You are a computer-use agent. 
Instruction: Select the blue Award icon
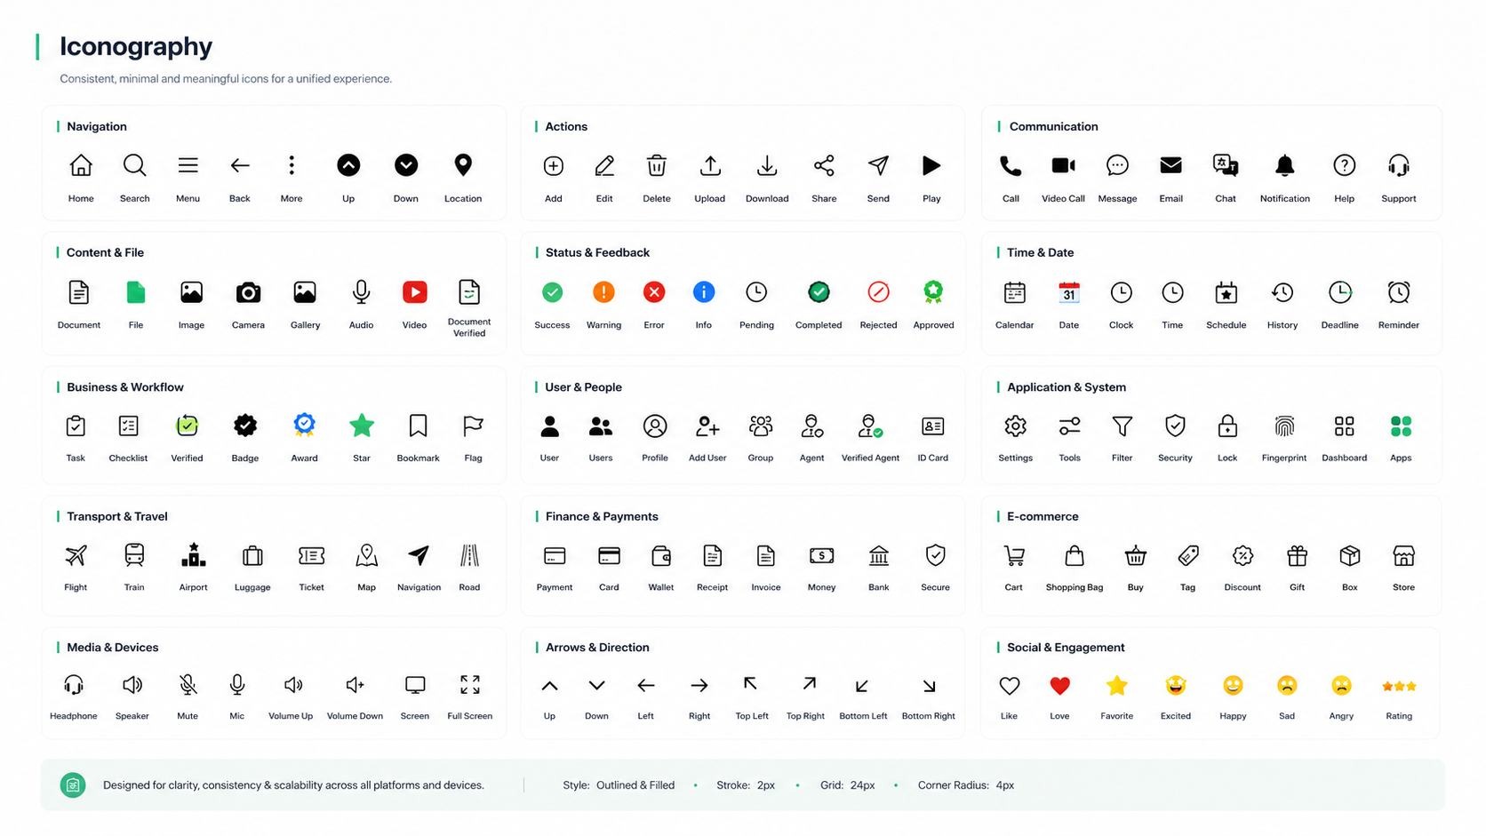304,426
